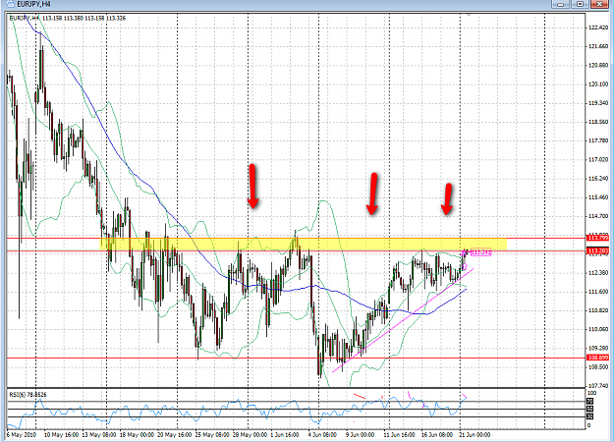The height and width of the screenshot is (442, 614).
Task: Click price axis value 121.660
Action: coord(598,46)
